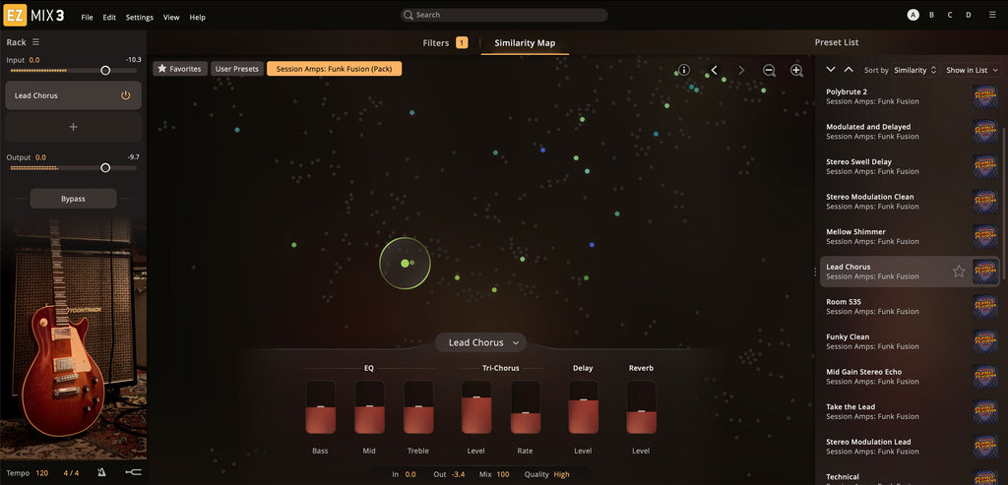Image resolution: width=1008 pixels, height=485 pixels.
Task: Click the Mellow Shimmer pack thumbnail
Action: coord(984,236)
